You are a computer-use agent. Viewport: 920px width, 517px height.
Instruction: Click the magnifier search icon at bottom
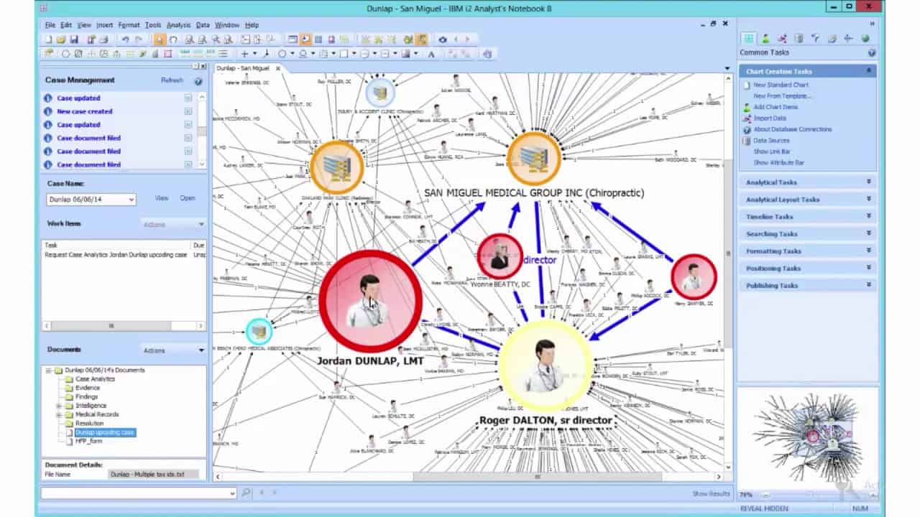click(246, 493)
